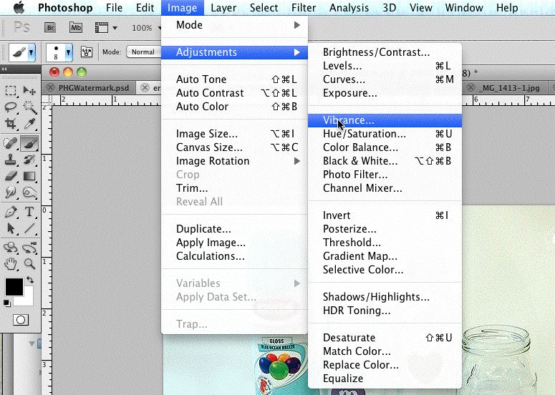The height and width of the screenshot is (395, 555).
Task: Close the PHGWatermark.psd tab
Action: tap(50, 88)
